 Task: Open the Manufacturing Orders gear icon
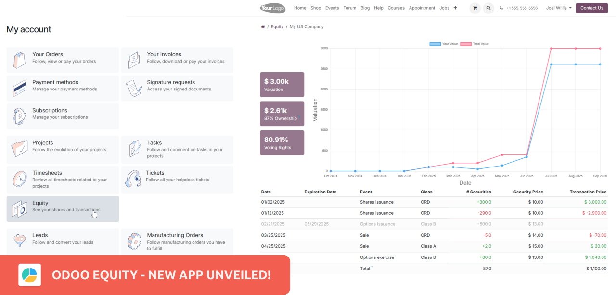[134, 241]
